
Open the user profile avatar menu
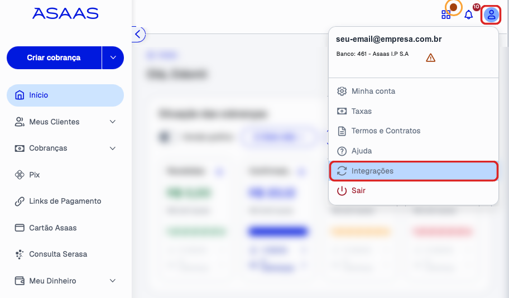pos(491,15)
